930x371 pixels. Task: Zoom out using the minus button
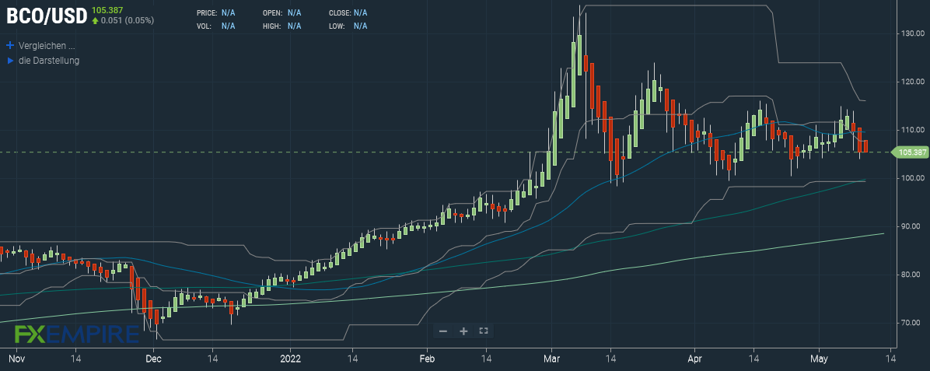coord(443,331)
